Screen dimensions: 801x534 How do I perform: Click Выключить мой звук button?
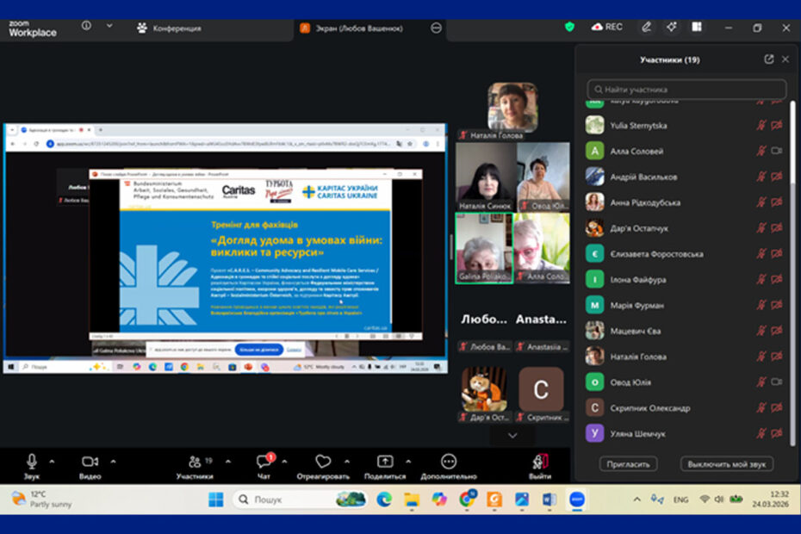726,464
